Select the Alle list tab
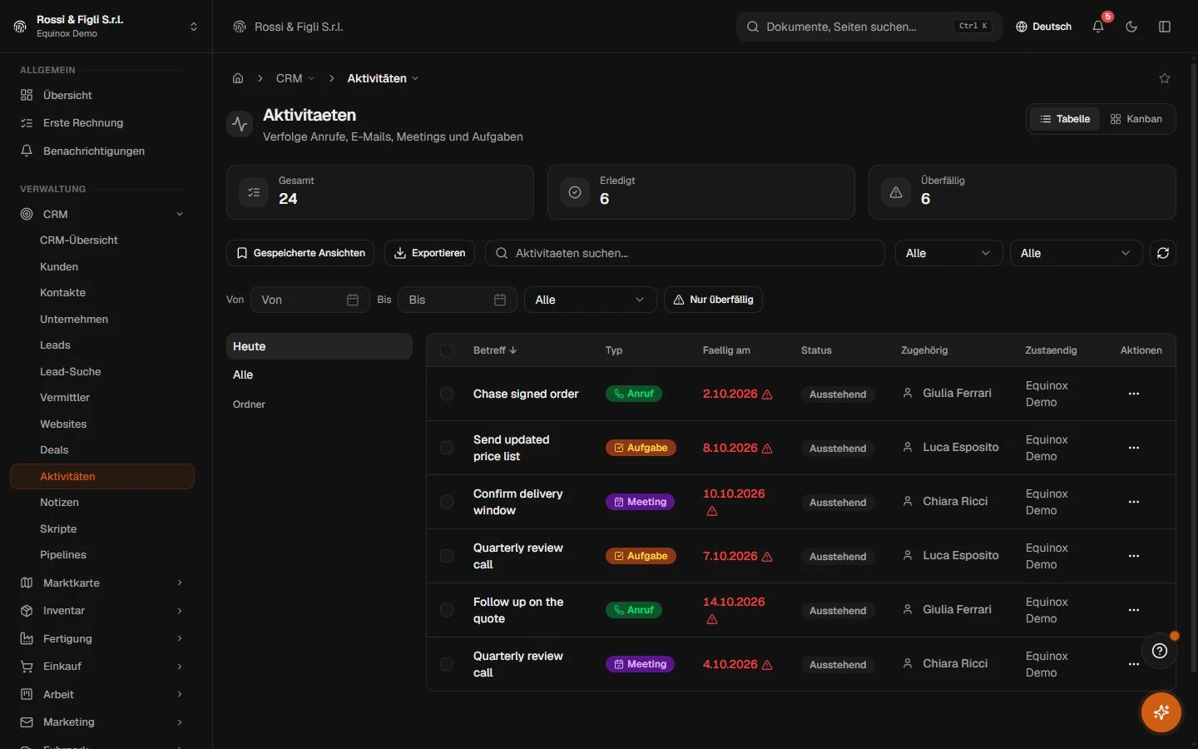 tap(319, 374)
